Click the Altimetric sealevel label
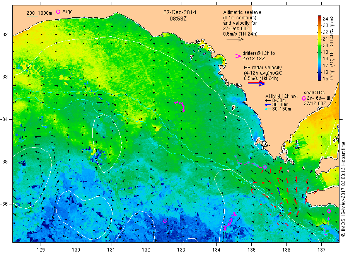The image size is (348, 255). 243,12
